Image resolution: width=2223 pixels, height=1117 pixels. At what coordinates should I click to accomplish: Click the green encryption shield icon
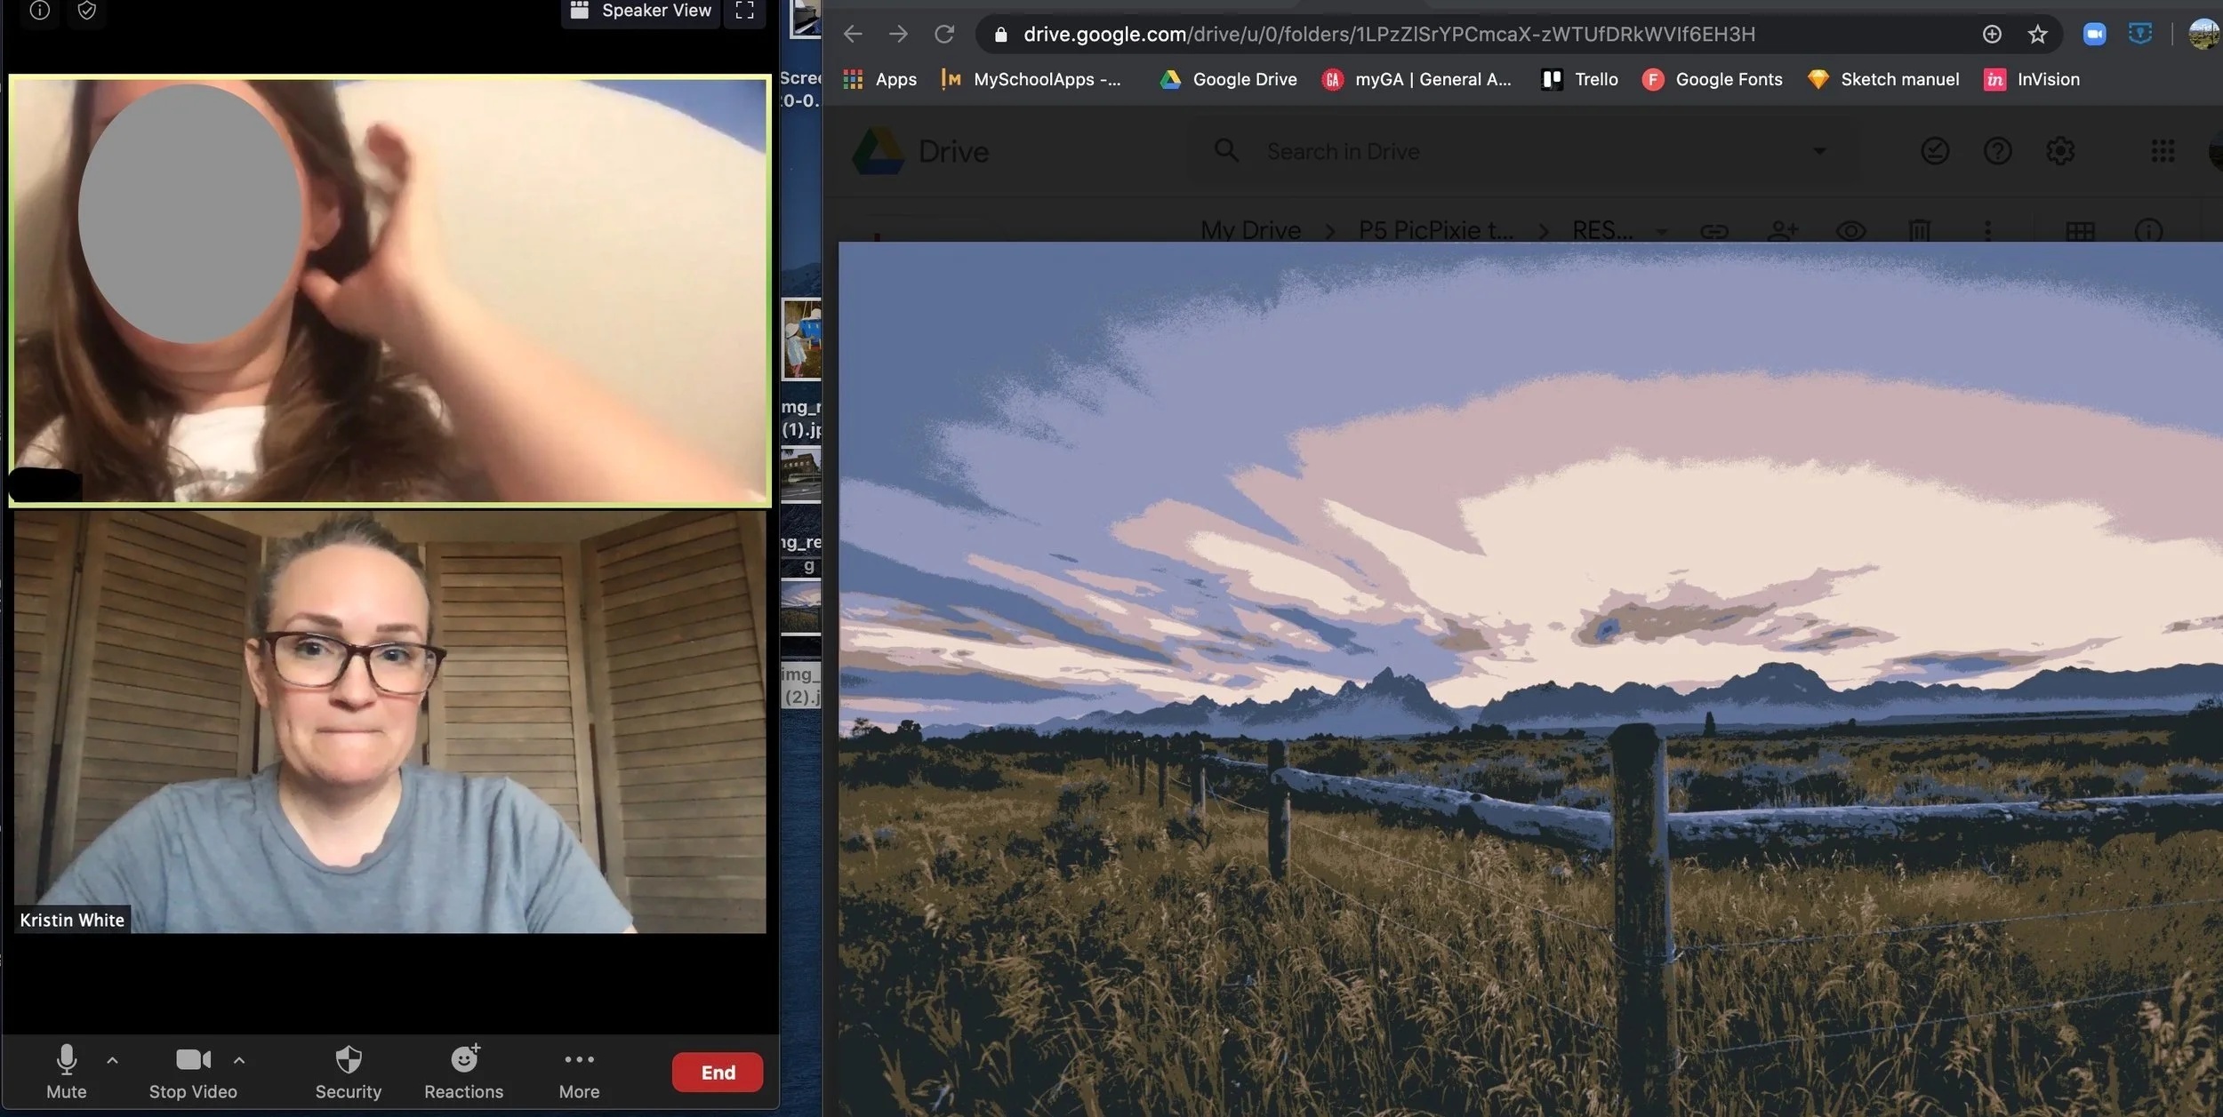pos(87,11)
